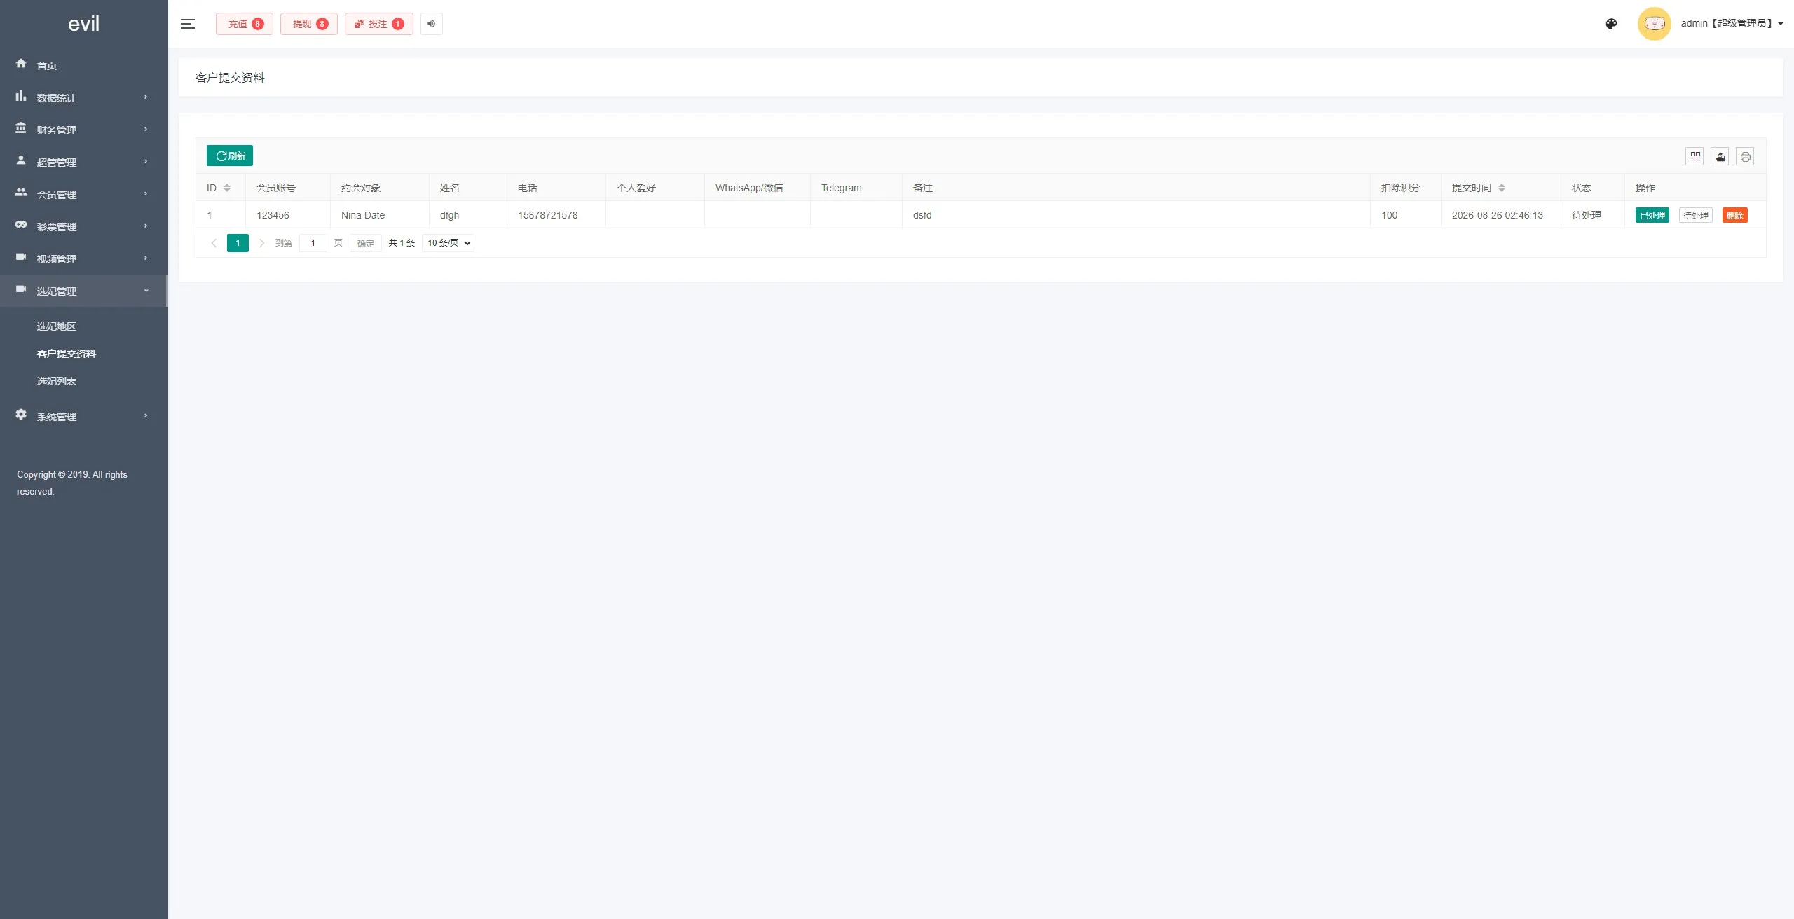The width and height of the screenshot is (1794, 919).
Task: Mark row as 已处理 button
Action: point(1652,215)
